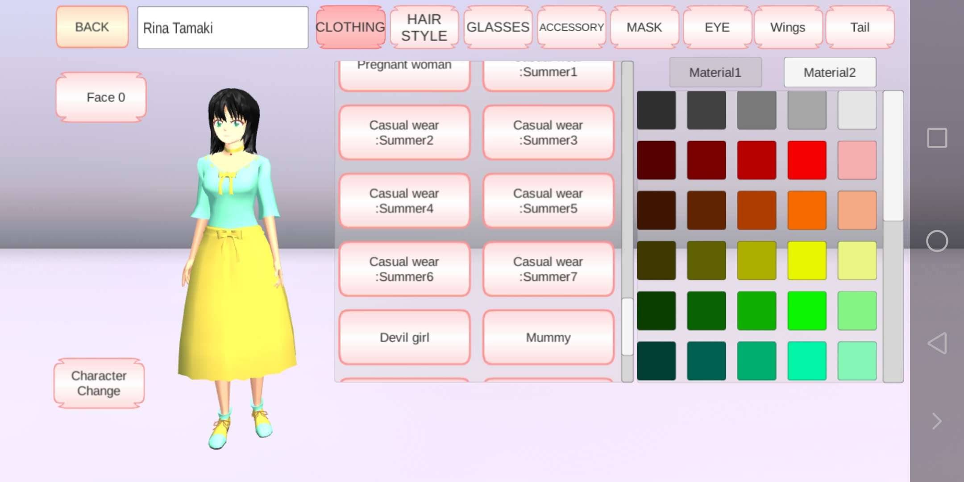The image size is (964, 482).
Task: Choose Casual wear Summer4 outfit
Action: 404,201
